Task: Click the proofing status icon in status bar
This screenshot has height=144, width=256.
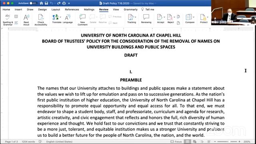Action: coord(40,142)
